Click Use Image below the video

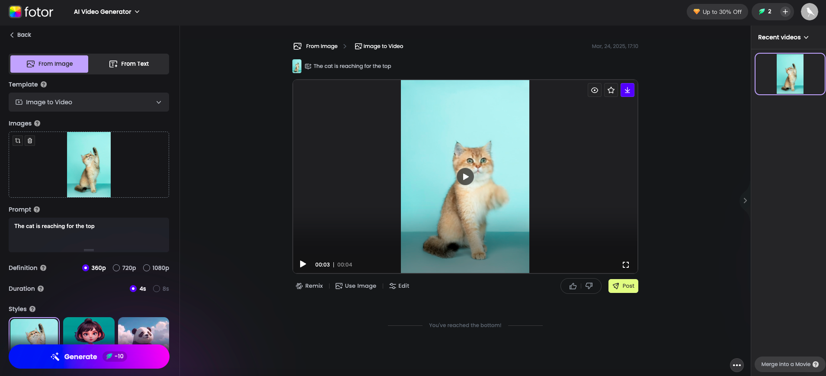[356, 286]
